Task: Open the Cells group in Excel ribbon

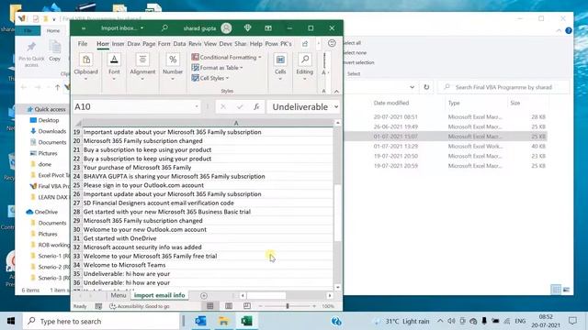Action: pyautogui.click(x=280, y=67)
